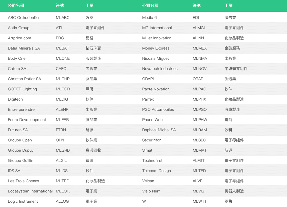Click Novatech Industries company name
This screenshot has height=207, width=287.
coord(160,69)
